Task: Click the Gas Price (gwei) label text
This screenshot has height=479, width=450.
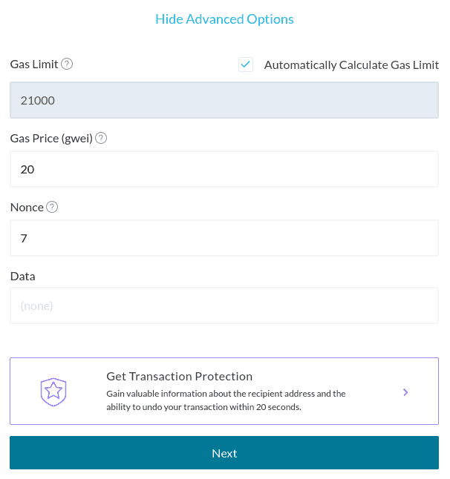Action: point(51,139)
